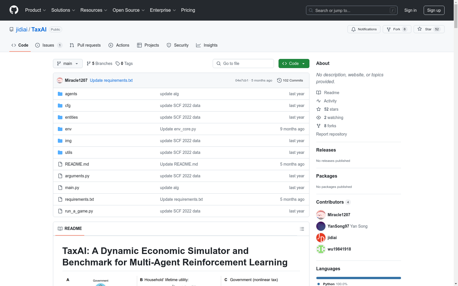
Task: Click the Notifications bell button
Action: (x=364, y=29)
